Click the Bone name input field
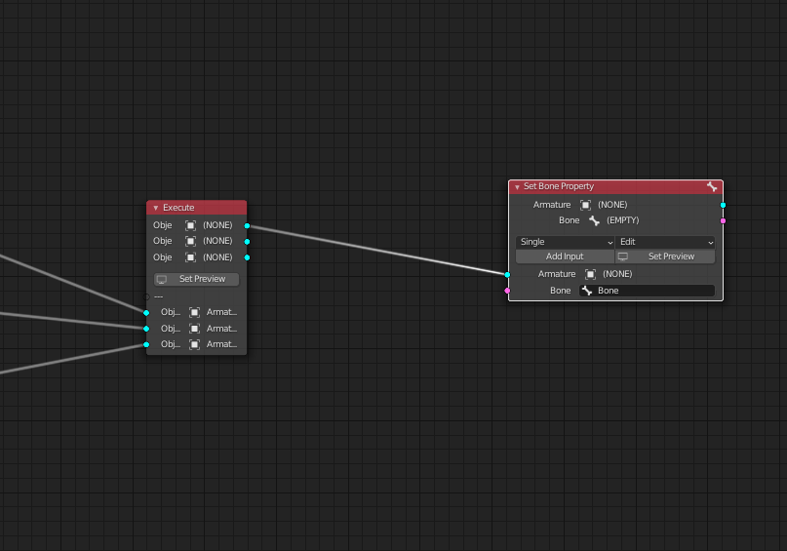Image resolution: width=787 pixels, height=551 pixels. pos(647,291)
